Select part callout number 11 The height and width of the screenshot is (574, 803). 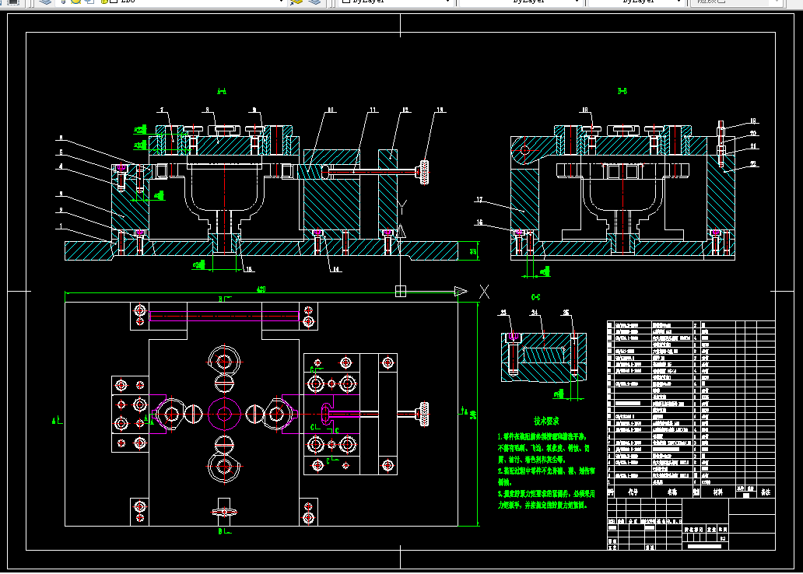373,110
